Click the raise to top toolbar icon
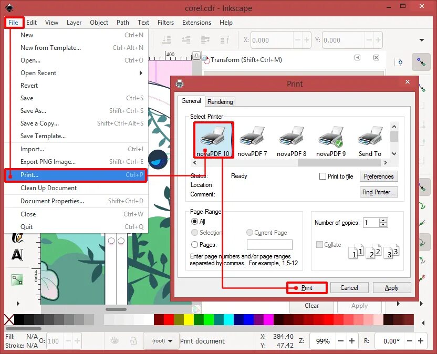The width and height of the screenshot is (437, 354). point(225,40)
